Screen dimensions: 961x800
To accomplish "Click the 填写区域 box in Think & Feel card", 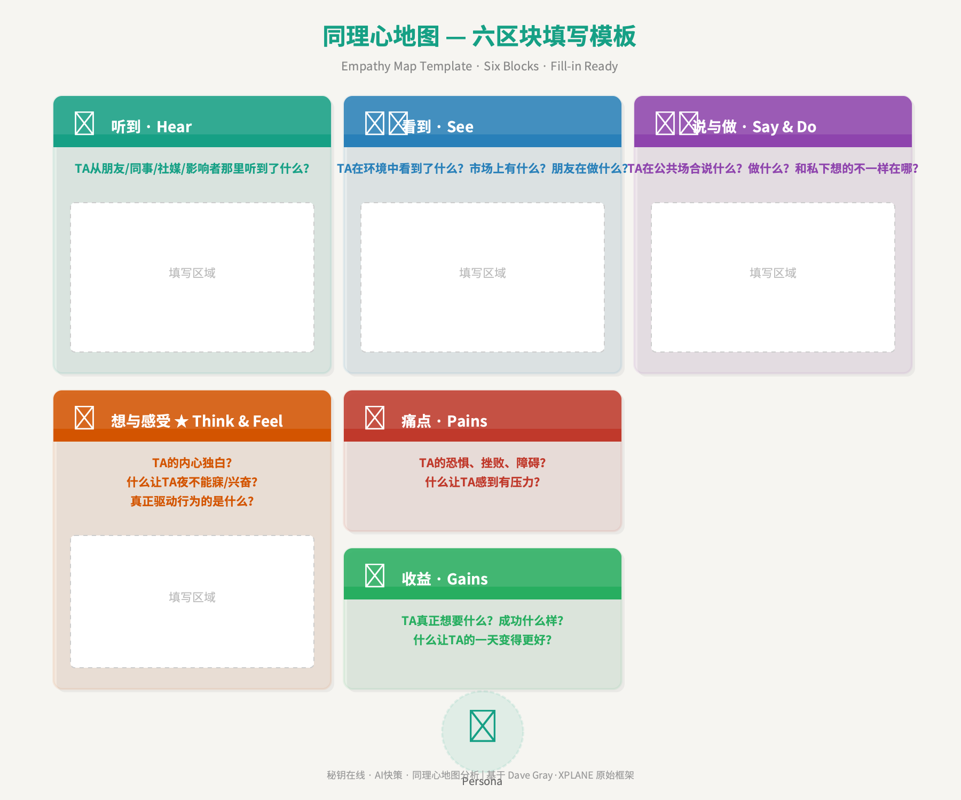I will (192, 602).
